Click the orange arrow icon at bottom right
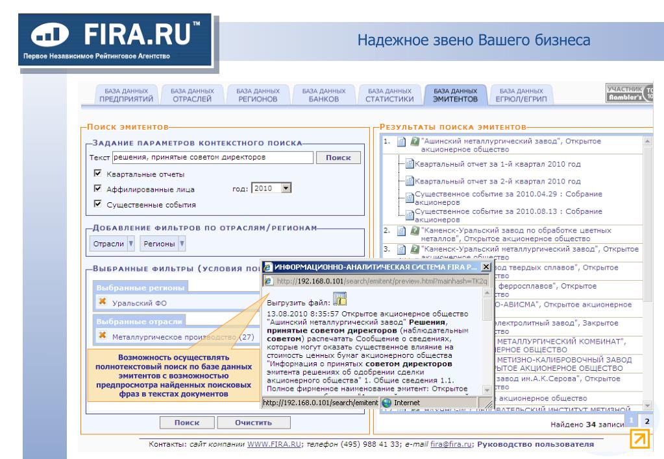The height and width of the screenshot is (459, 664). 639,438
